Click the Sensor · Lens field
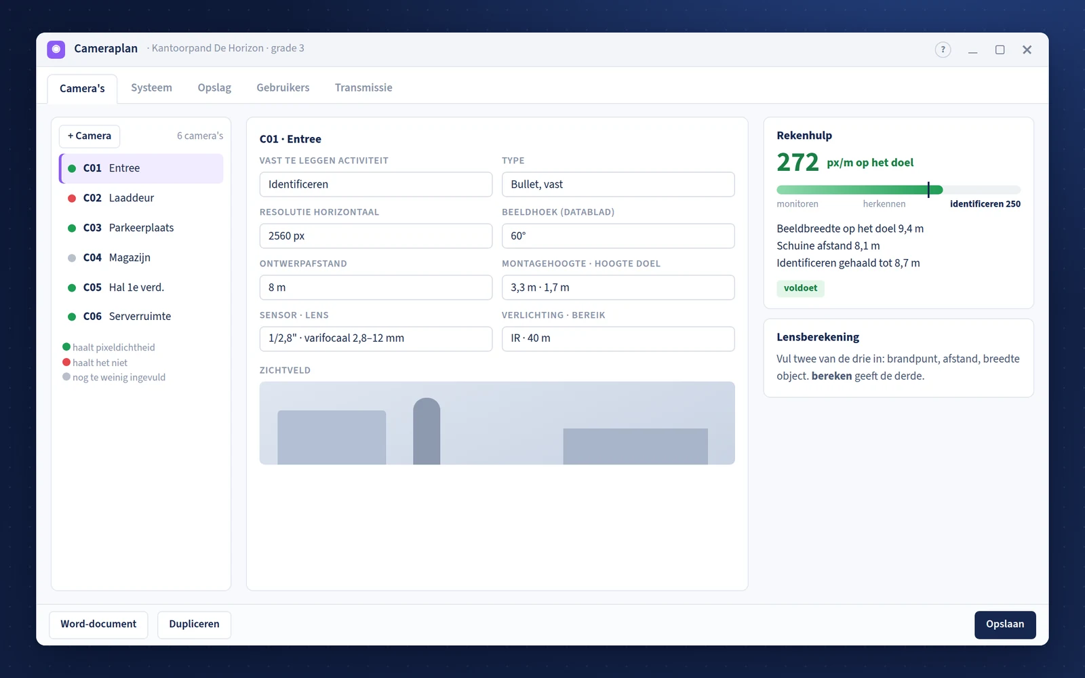 [376, 338]
